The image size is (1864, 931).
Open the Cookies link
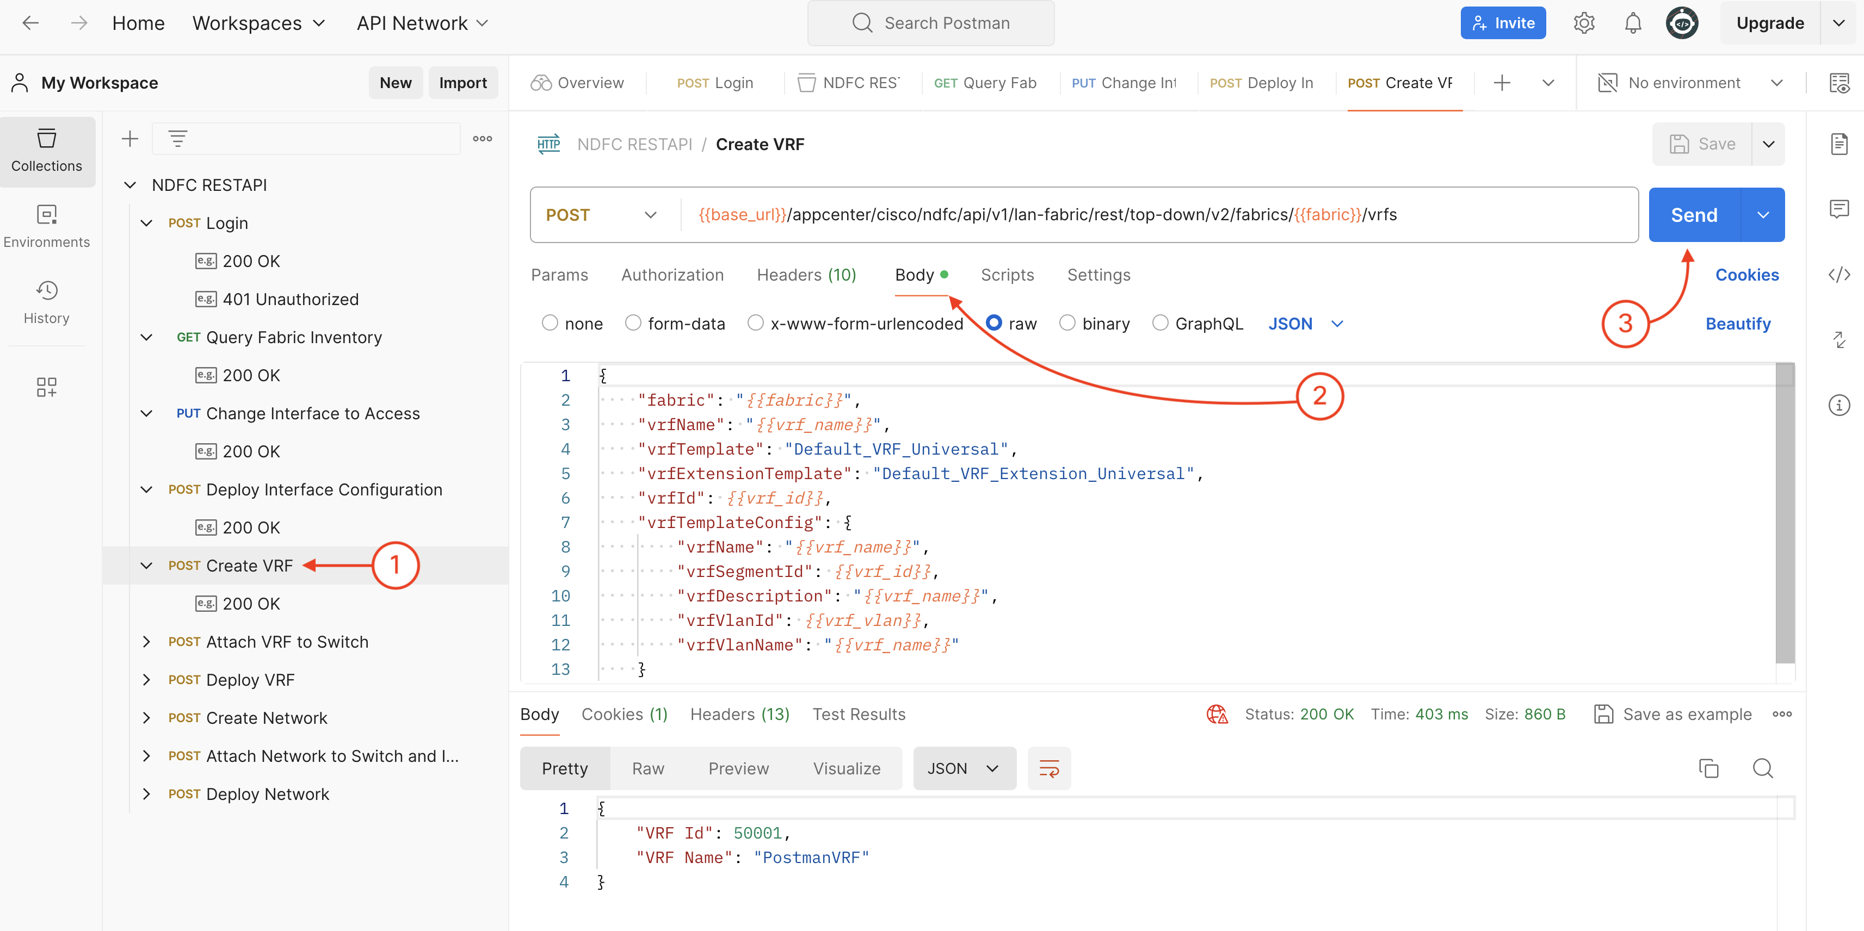tap(1747, 275)
